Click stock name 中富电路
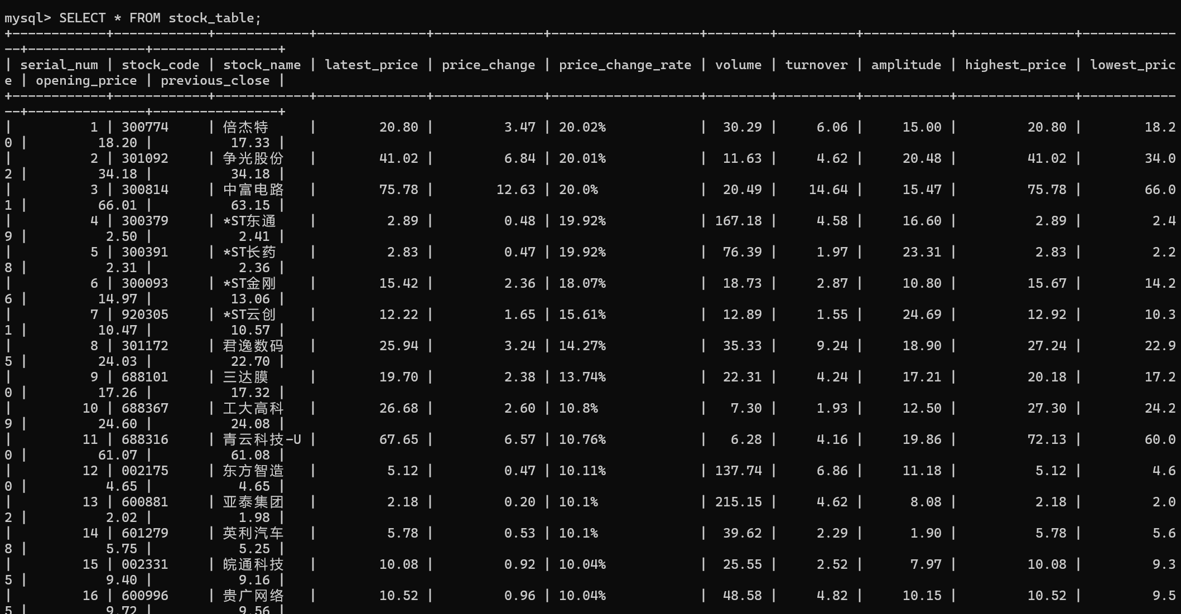The width and height of the screenshot is (1181, 614). (253, 190)
